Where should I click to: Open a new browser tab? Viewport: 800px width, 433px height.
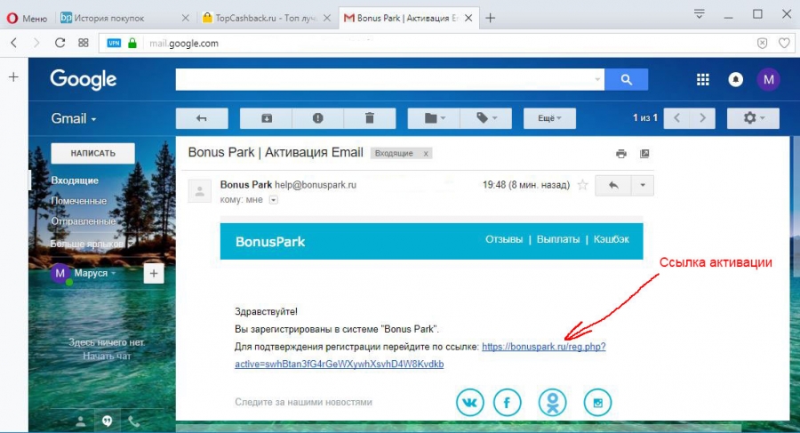click(x=491, y=19)
